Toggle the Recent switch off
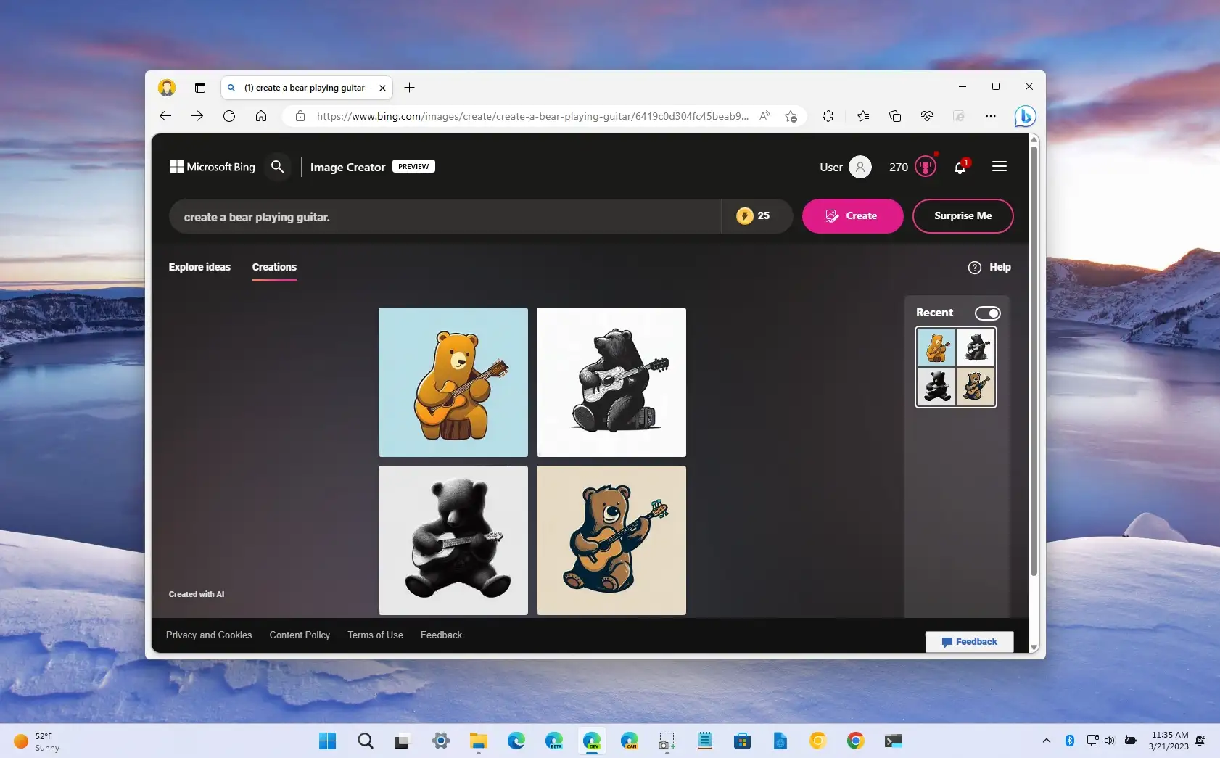The width and height of the screenshot is (1220, 758). (987, 313)
